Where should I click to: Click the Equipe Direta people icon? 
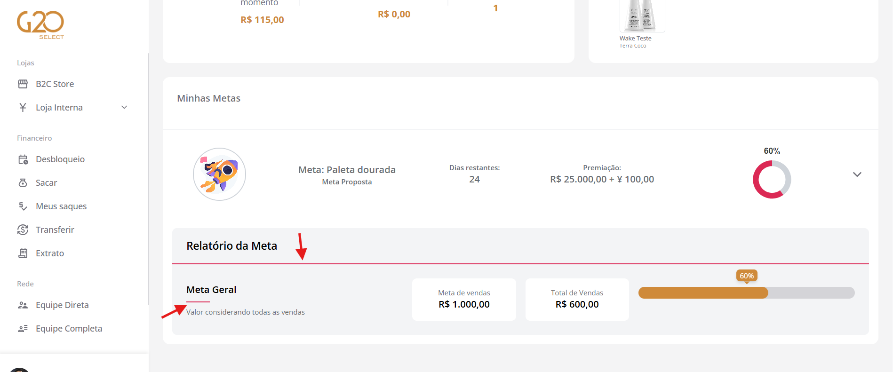23,305
